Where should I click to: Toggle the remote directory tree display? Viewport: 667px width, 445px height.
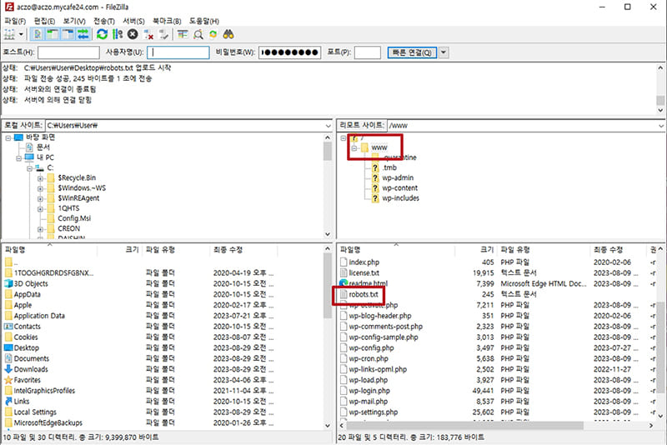[68, 34]
